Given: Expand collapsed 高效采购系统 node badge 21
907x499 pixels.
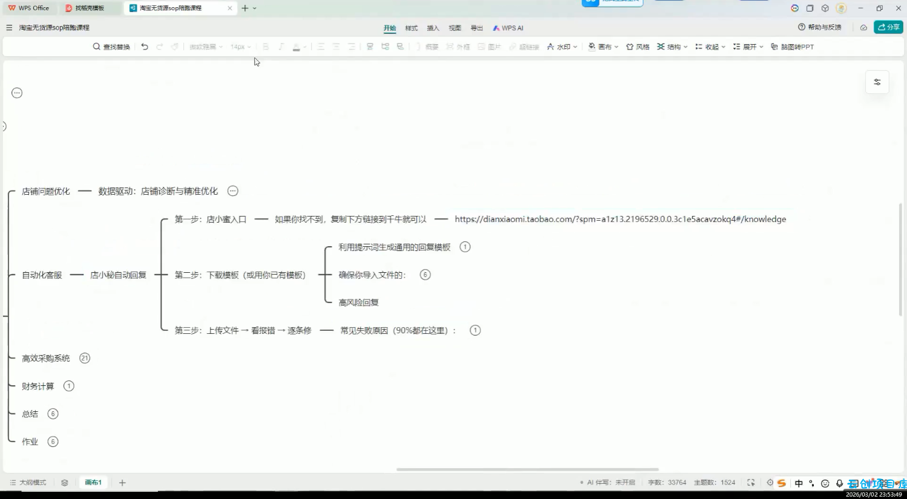Looking at the screenshot, I should [85, 358].
